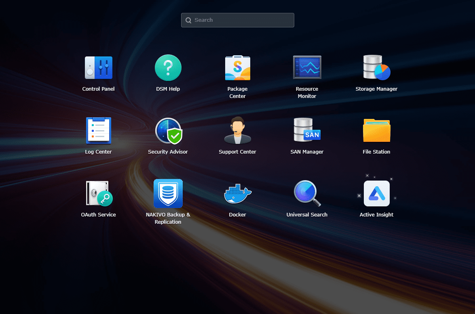
Task: Click inside the Search text field
Action: (243, 20)
